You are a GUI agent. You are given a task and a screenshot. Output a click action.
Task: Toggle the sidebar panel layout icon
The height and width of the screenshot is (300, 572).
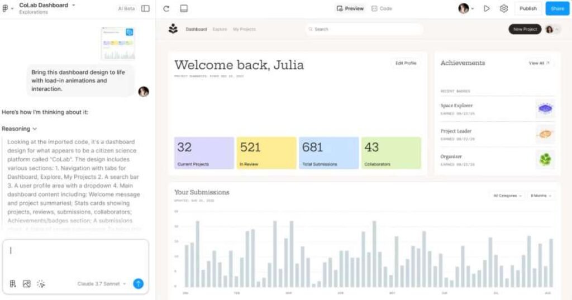point(145,9)
